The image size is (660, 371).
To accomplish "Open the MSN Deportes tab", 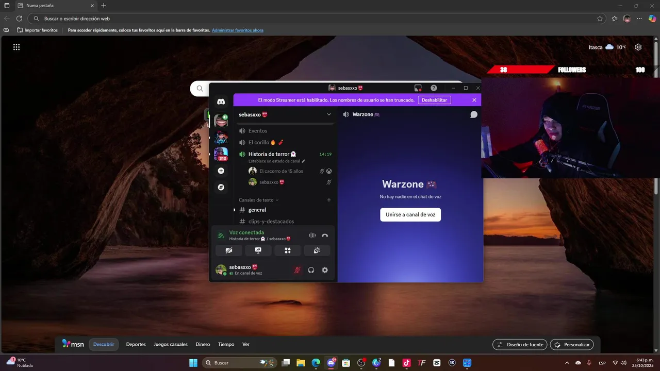I will [x=136, y=344].
